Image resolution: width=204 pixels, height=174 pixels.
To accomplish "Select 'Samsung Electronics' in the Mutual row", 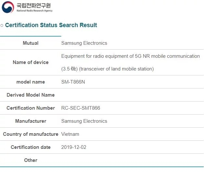I will pos(84,43).
